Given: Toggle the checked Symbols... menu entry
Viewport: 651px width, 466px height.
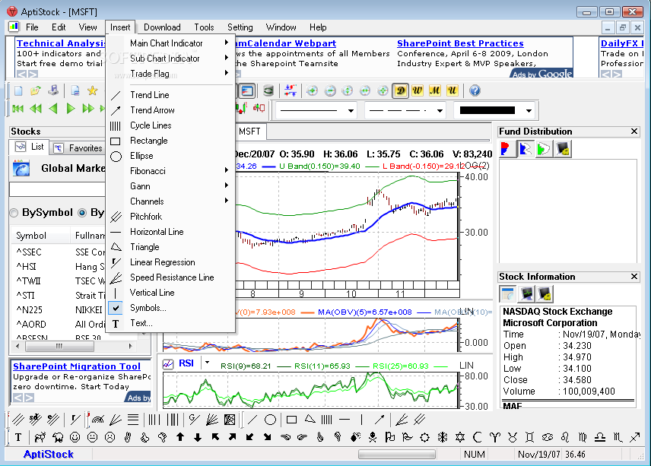Looking at the screenshot, I should pyautogui.click(x=170, y=308).
